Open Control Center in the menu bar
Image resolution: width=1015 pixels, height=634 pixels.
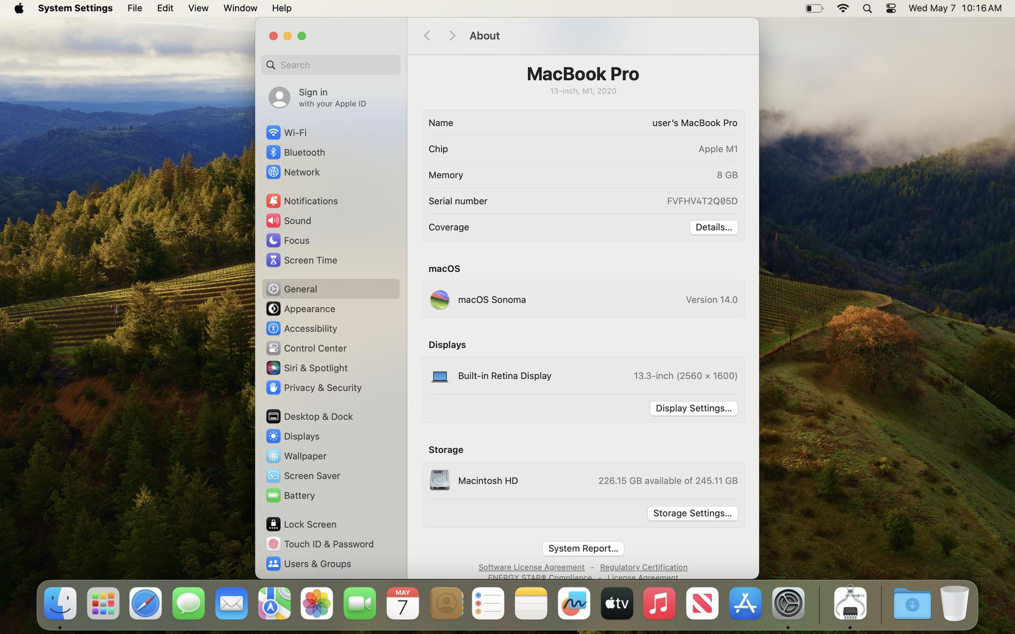(890, 8)
